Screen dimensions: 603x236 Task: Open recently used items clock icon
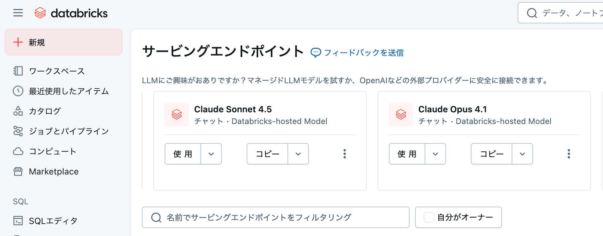18,91
